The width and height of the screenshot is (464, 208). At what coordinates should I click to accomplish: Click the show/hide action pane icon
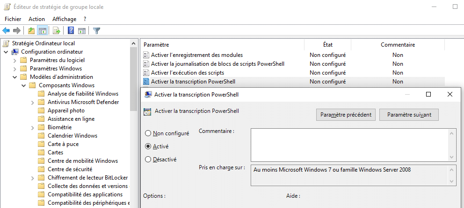click(x=82, y=31)
